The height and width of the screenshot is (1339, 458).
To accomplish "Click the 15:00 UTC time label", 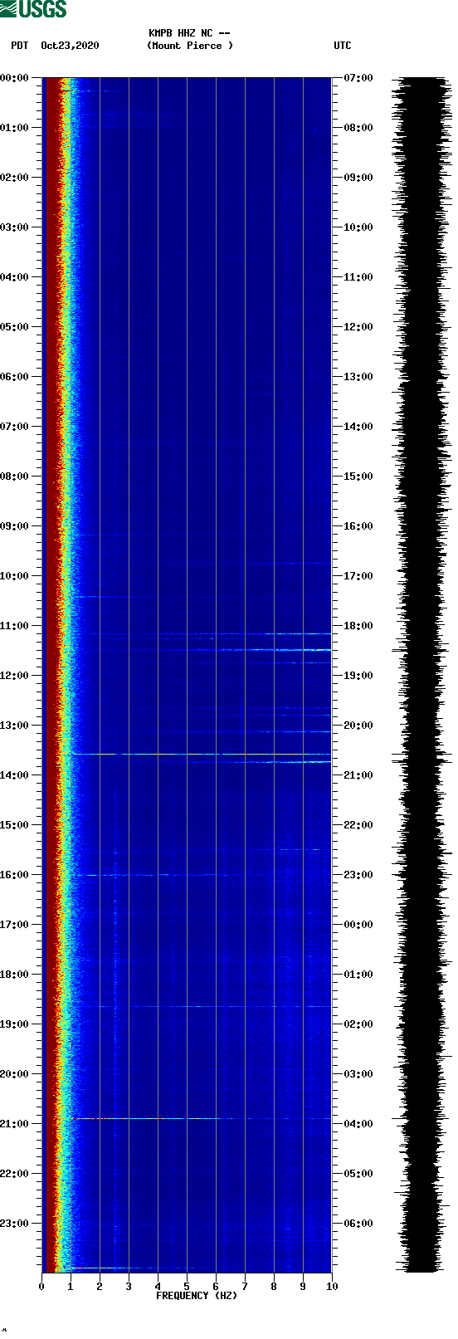I will 358,476.
